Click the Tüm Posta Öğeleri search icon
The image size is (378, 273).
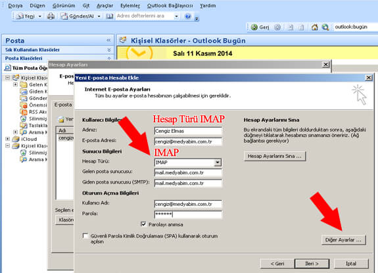pyautogui.click(x=7, y=68)
